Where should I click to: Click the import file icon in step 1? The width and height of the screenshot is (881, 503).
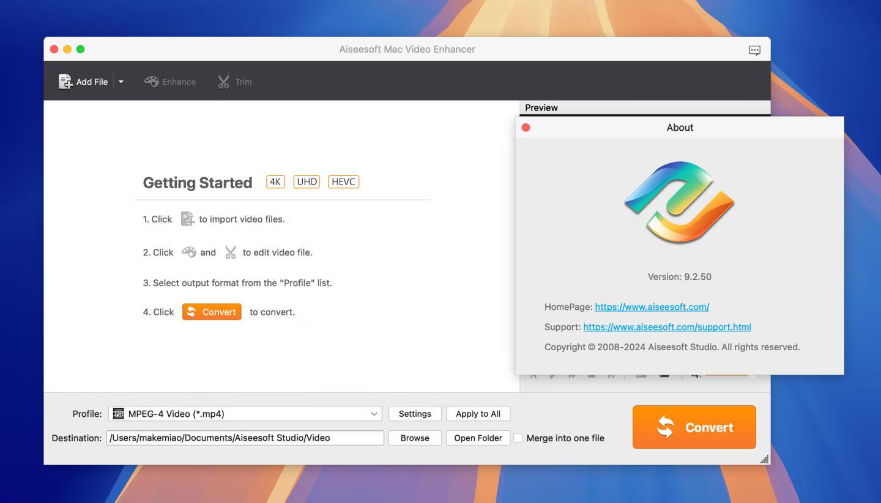tap(187, 219)
